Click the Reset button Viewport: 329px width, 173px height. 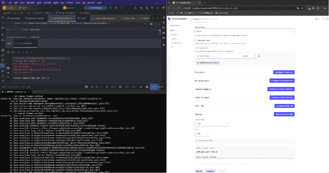tap(199, 171)
